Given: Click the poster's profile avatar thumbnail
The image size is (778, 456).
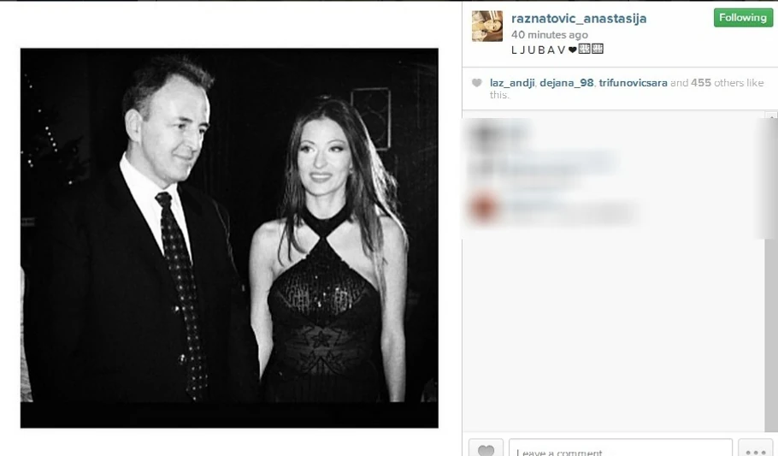Looking at the screenshot, I should [x=486, y=26].
